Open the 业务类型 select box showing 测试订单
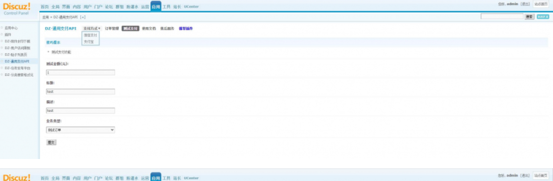This screenshot has width=553, height=181. pyautogui.click(x=80, y=130)
